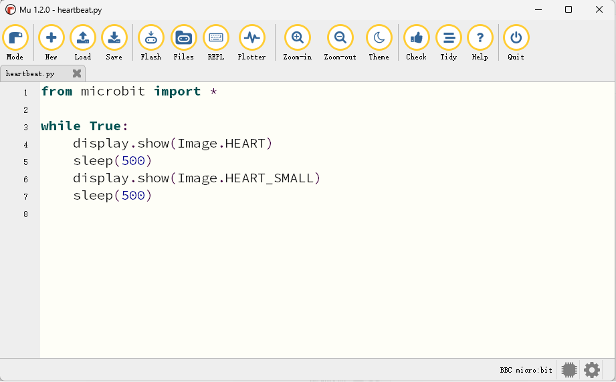Viewport: 616px width, 382px height.
Task: Click line number 1 in the gutter
Action: point(25,93)
